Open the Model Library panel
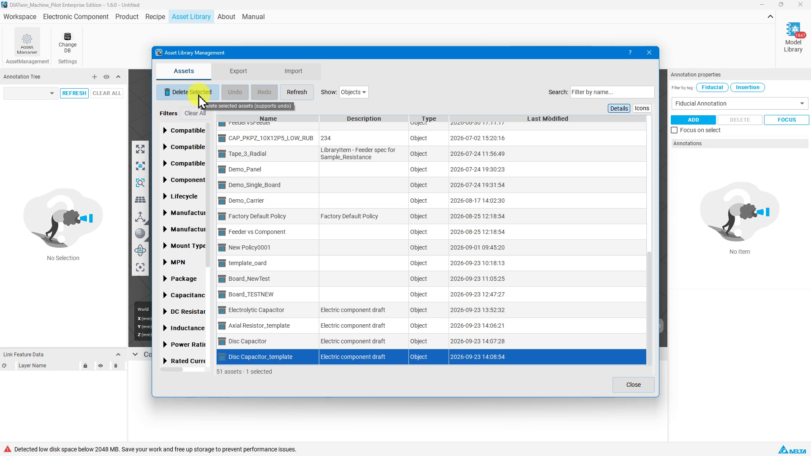811x456 pixels. tap(793, 38)
